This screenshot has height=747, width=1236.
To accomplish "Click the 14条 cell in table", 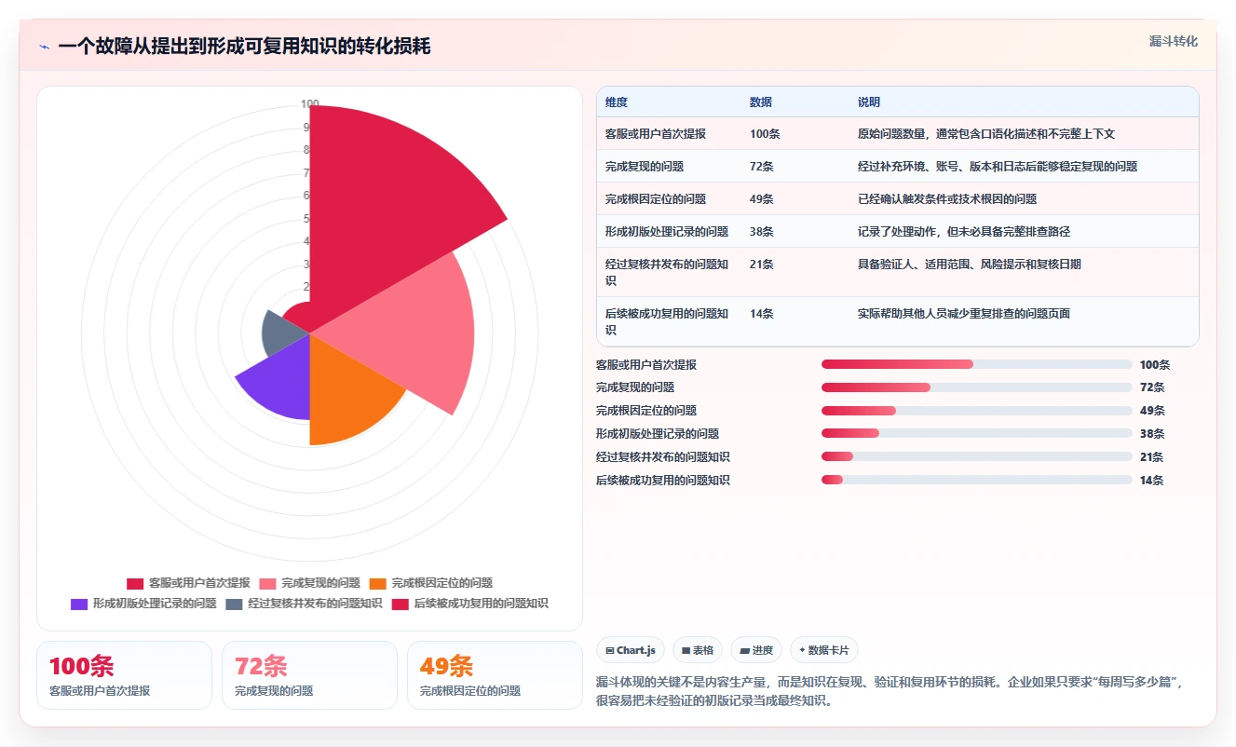I will (761, 314).
